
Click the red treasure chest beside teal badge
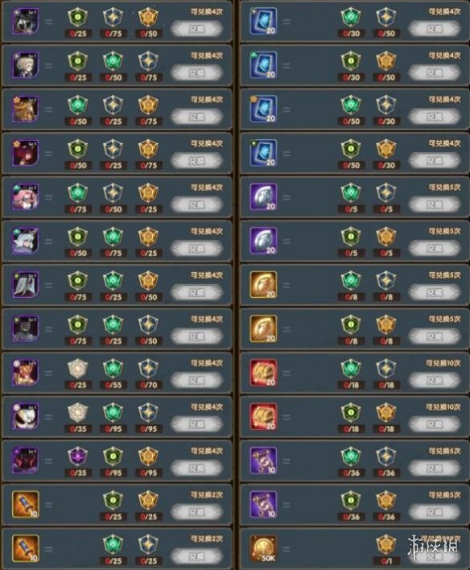click(x=263, y=373)
